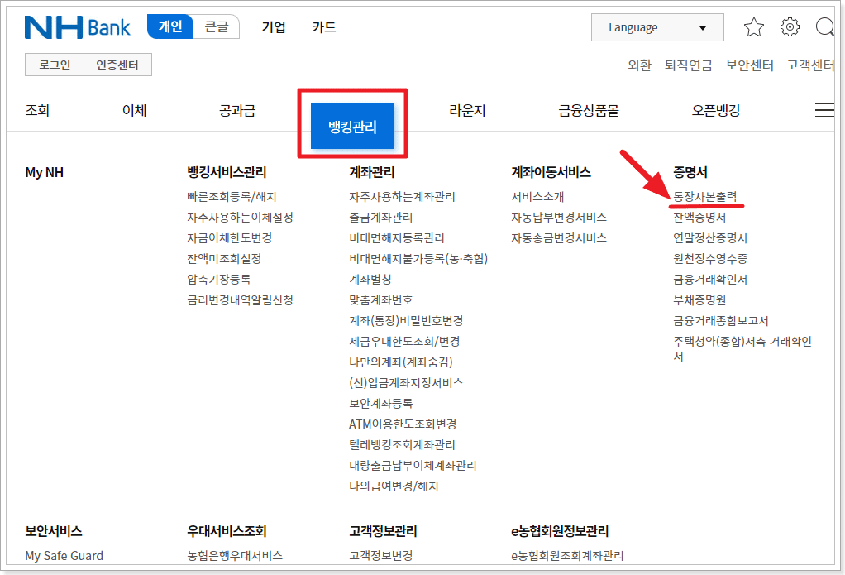Select the 개인 banking mode

coord(171,26)
